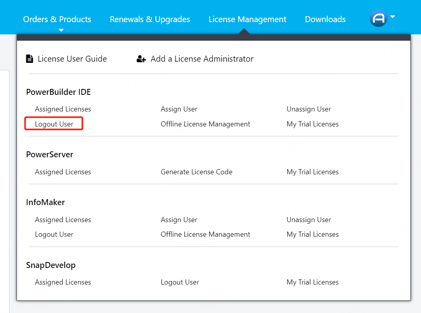421x313 pixels.
Task: Open PowerBuilder IDE Offline License Management
Action: pyautogui.click(x=205, y=124)
